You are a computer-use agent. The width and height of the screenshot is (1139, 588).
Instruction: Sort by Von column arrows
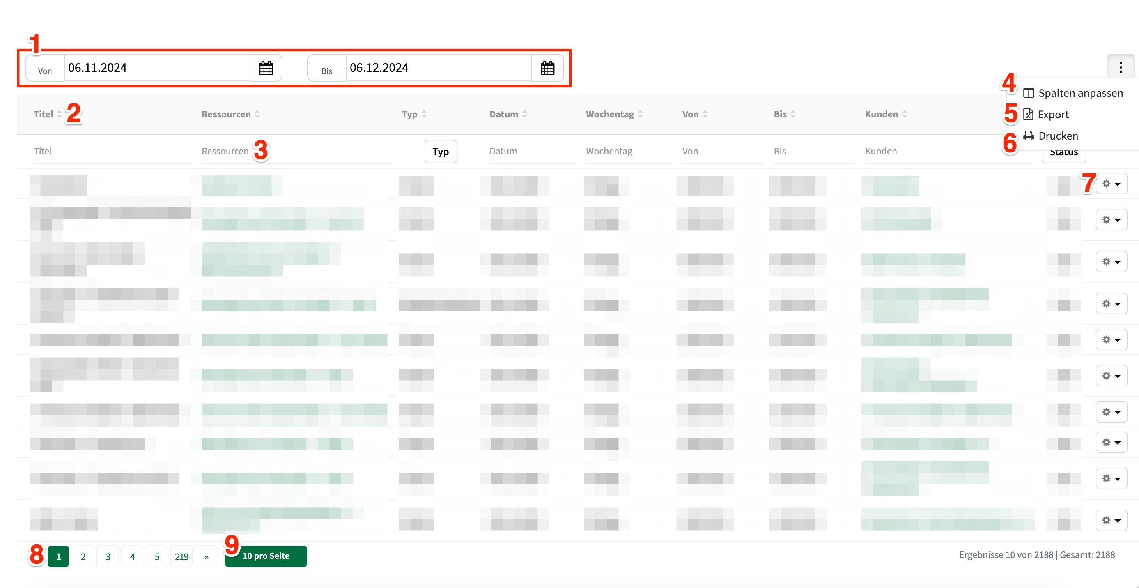point(705,115)
